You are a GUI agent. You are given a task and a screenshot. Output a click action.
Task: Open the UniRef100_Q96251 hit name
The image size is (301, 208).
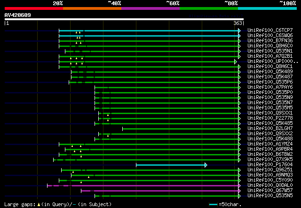click(x=270, y=170)
